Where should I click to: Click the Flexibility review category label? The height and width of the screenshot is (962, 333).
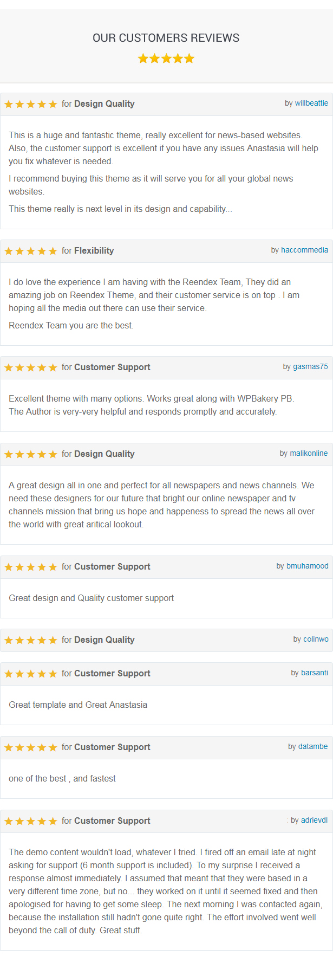pos(94,251)
